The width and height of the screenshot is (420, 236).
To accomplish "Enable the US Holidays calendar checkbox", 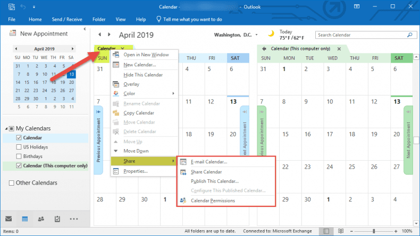I will [x=20, y=147].
